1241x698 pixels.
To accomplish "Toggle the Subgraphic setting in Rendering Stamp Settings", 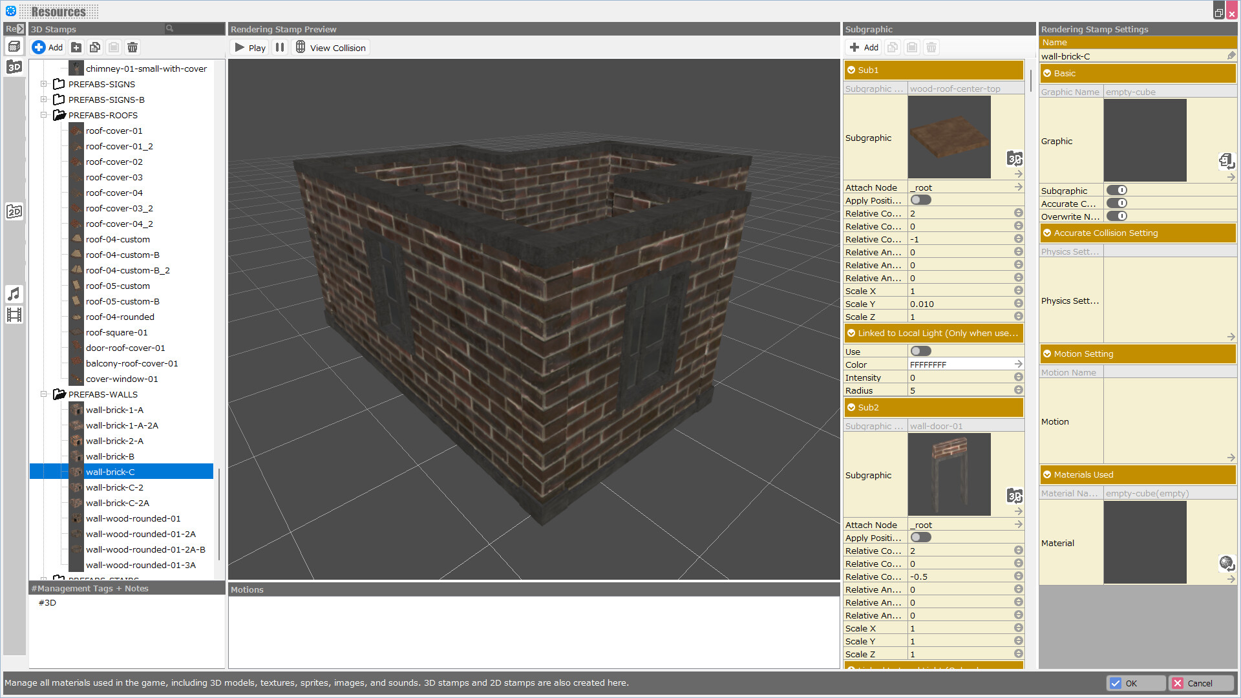I will pos(1118,190).
